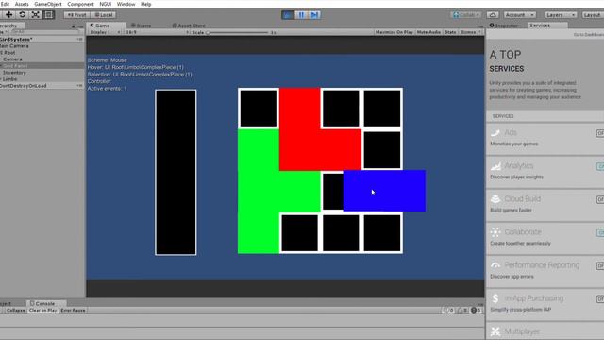This screenshot has width=604, height=340.
Task: Open the Analytics service
Action: point(545,172)
